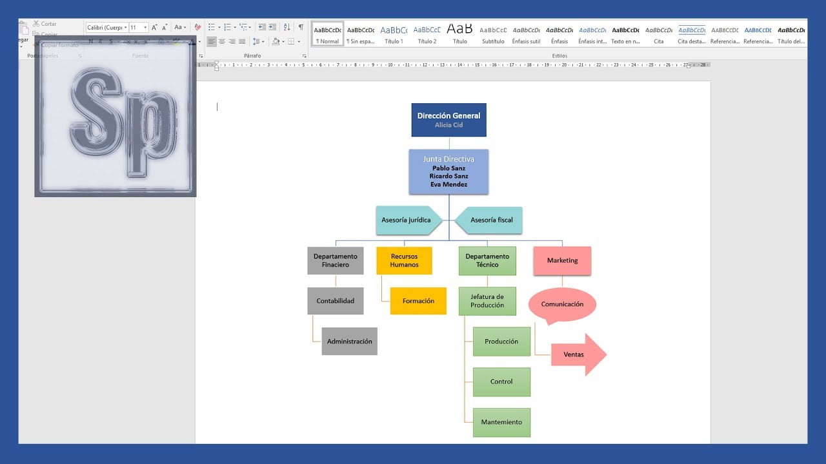The width and height of the screenshot is (826, 464).
Task: Apply the Título 1 style
Action: click(x=394, y=34)
